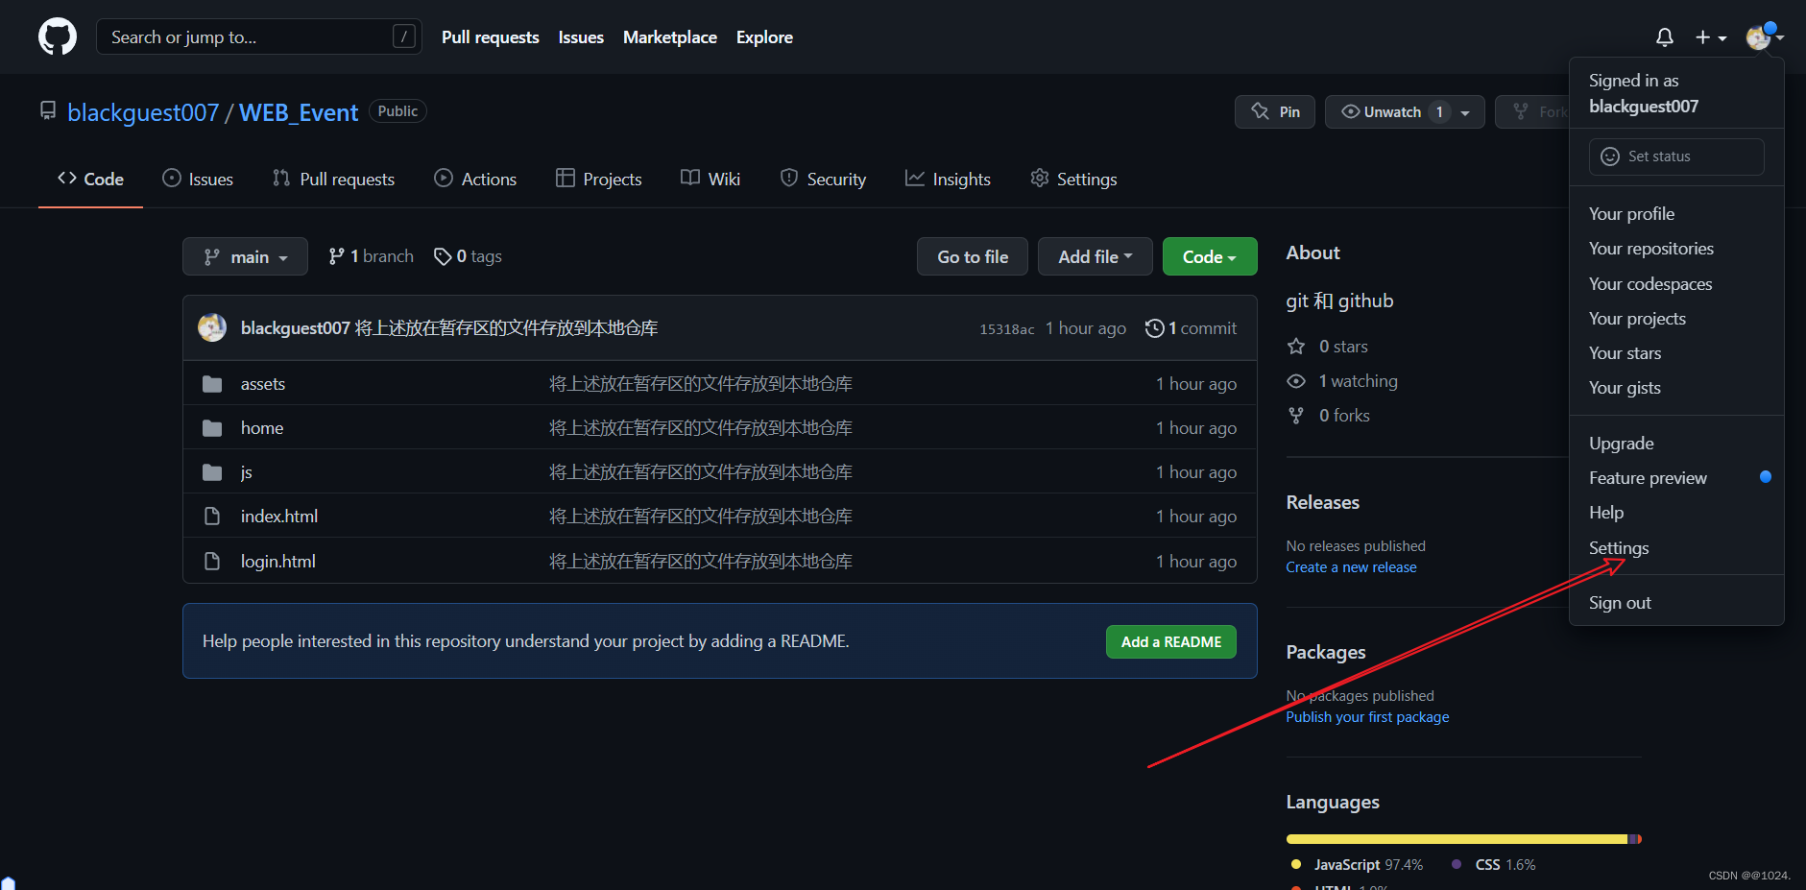Expand the main branch selector
Viewport: 1806px width, 890px height.
pyautogui.click(x=245, y=256)
